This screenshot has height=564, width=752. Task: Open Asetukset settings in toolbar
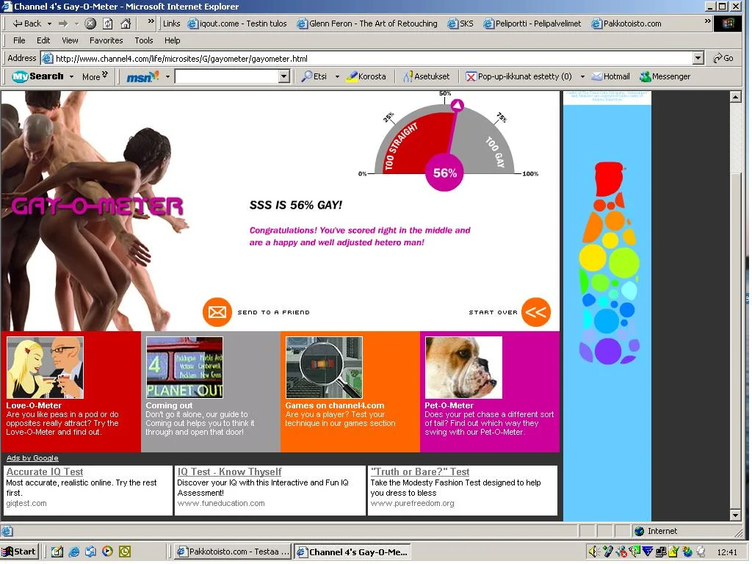tap(426, 76)
